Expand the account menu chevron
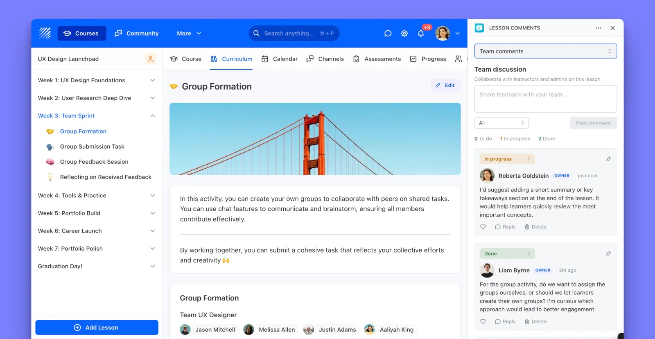The height and width of the screenshot is (339, 655). 458,34
